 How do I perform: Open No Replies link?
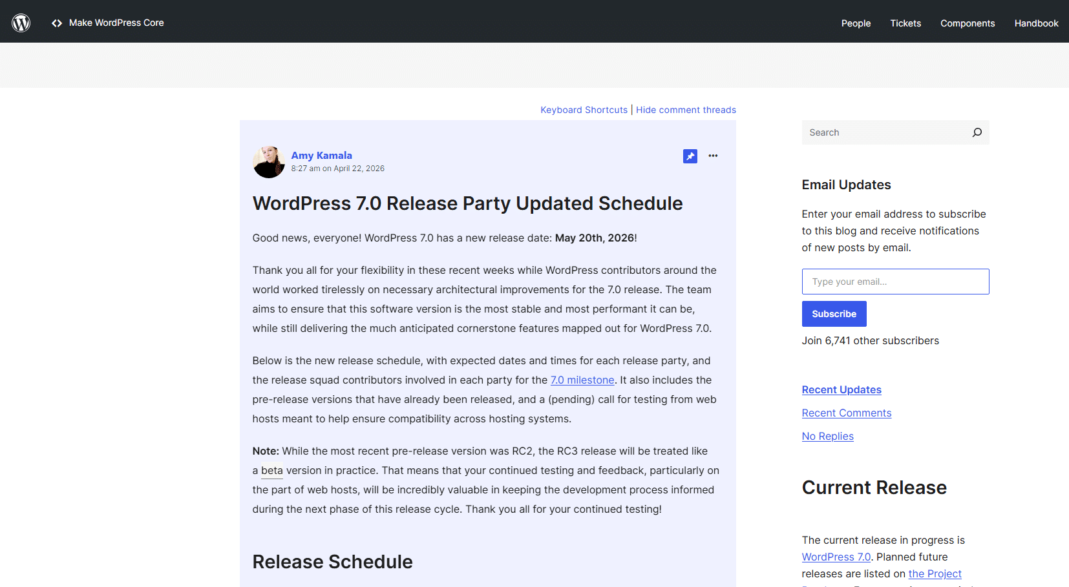click(827, 436)
